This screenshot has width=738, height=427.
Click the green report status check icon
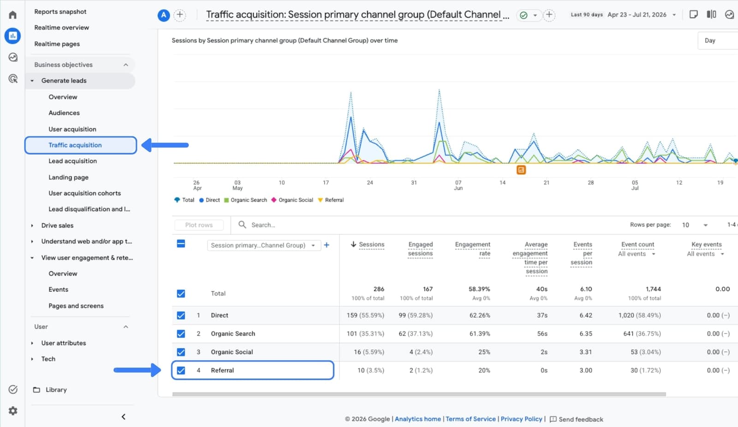(x=524, y=15)
